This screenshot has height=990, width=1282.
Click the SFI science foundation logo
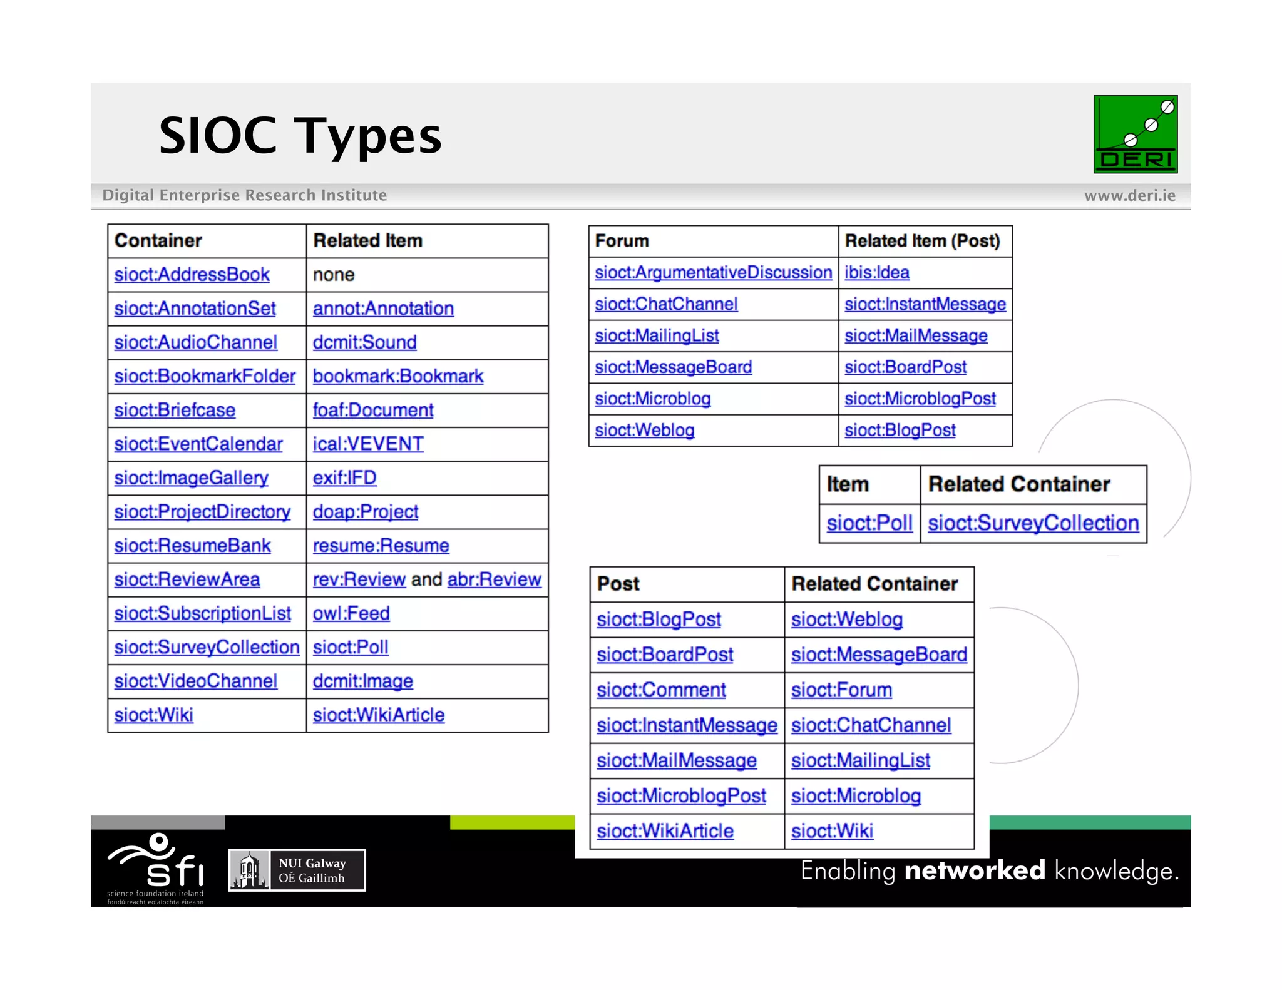[x=155, y=869]
